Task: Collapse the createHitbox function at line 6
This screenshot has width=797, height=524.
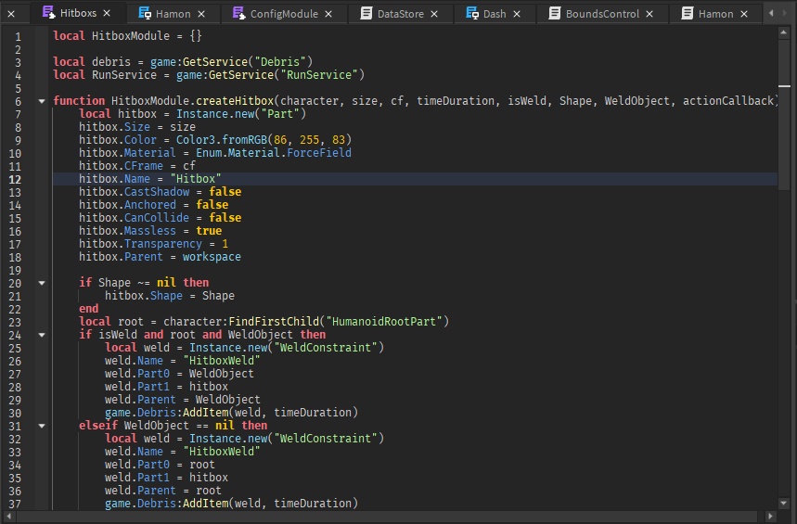Action: pos(42,101)
